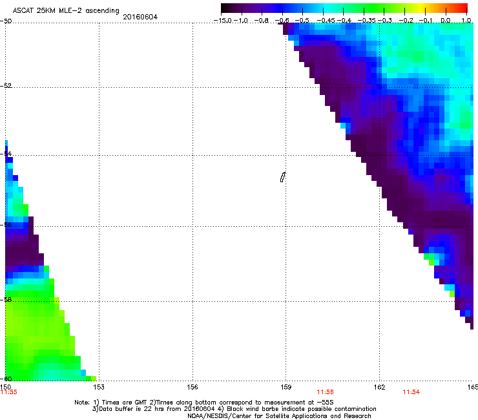Click the 153 longitude axis label
Image resolution: width=478 pixels, height=420 pixels.
coord(99,387)
